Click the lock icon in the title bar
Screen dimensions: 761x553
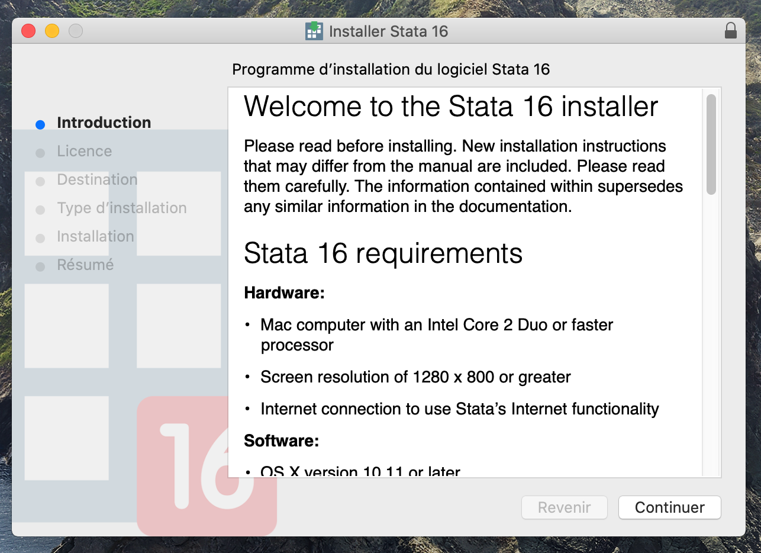(x=731, y=31)
